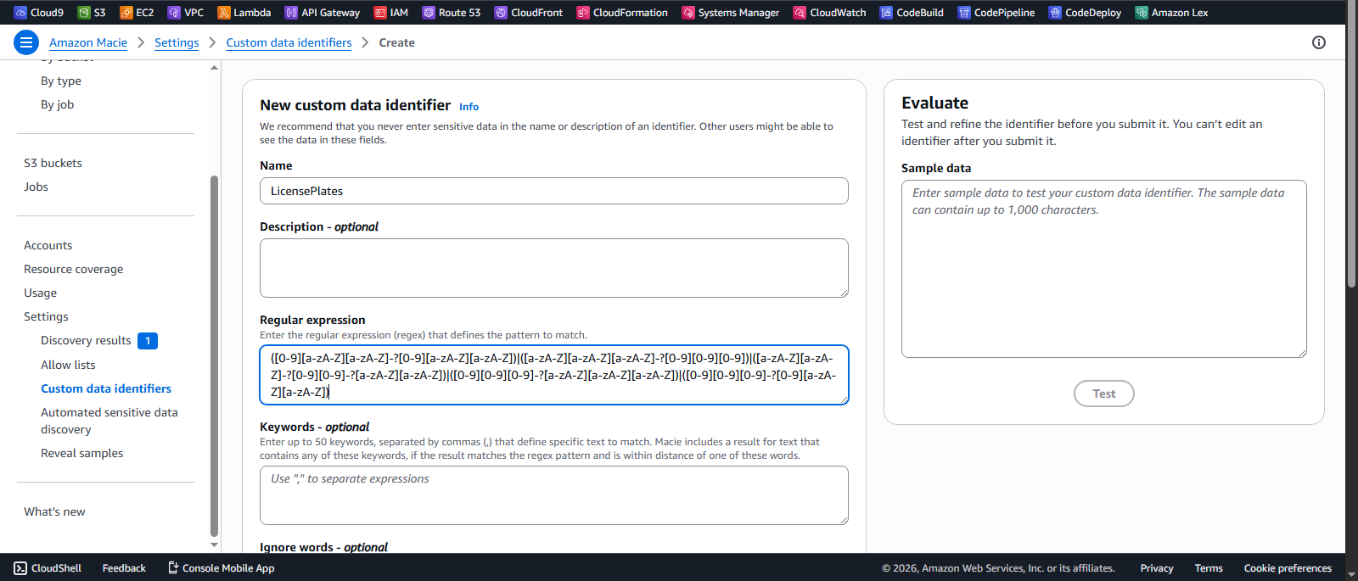Image resolution: width=1358 pixels, height=581 pixels.
Task: Click the page vertical scrollbar thumb
Action: (1352, 145)
